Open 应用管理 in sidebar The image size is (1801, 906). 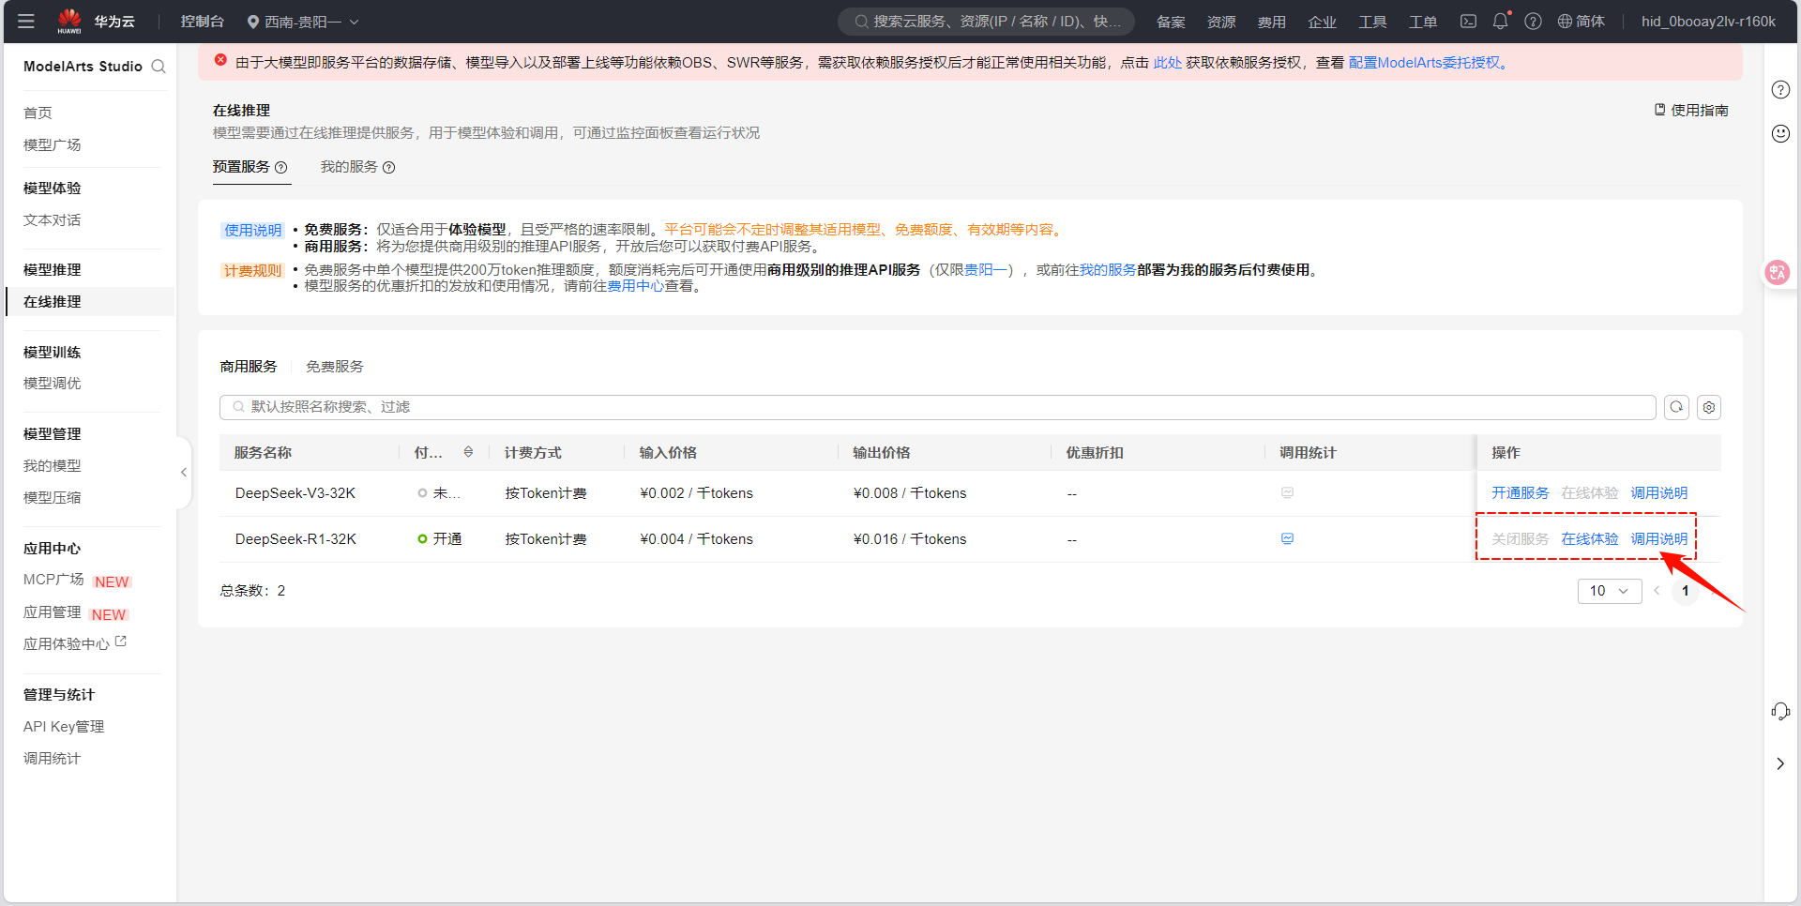coord(53,612)
